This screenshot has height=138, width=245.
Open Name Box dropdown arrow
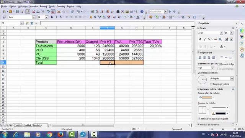[22, 23]
